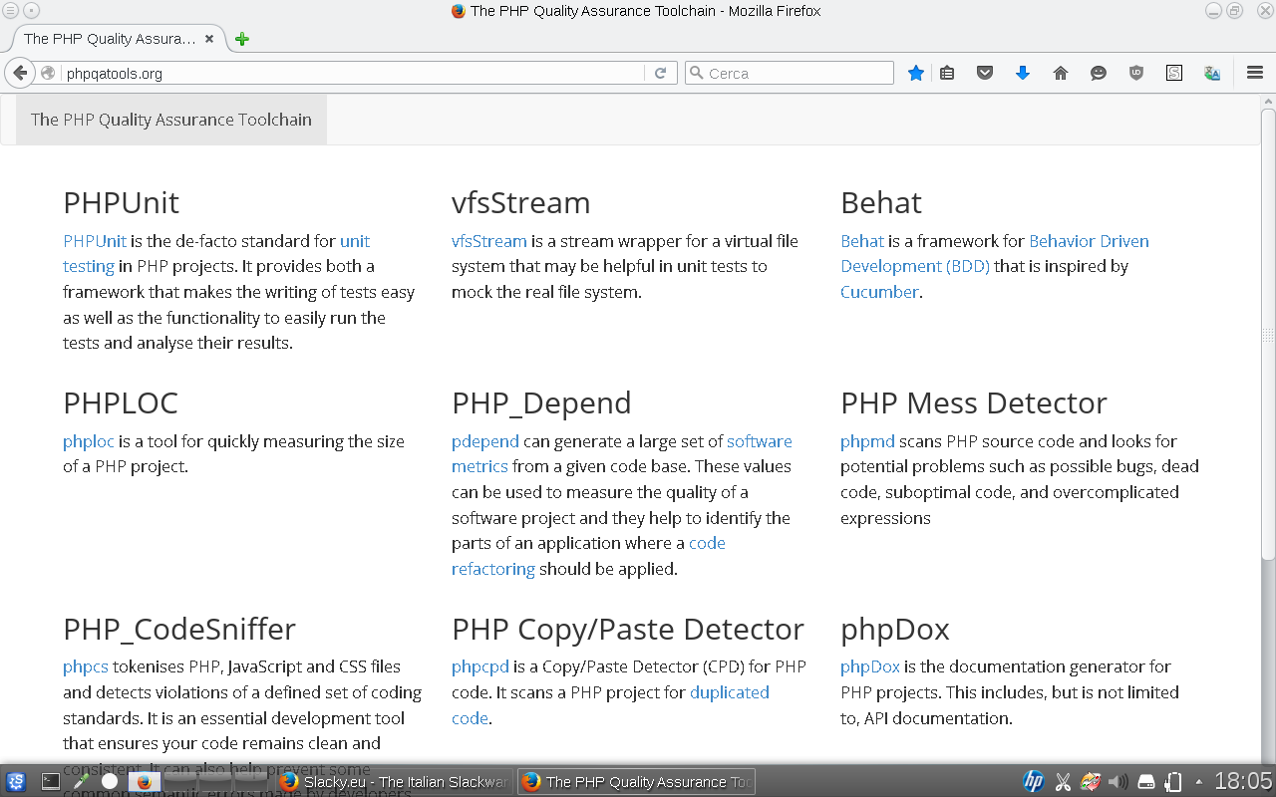The height and width of the screenshot is (797, 1276).
Task: Click the PHP Mess Detector heading
Action: pos(974,402)
